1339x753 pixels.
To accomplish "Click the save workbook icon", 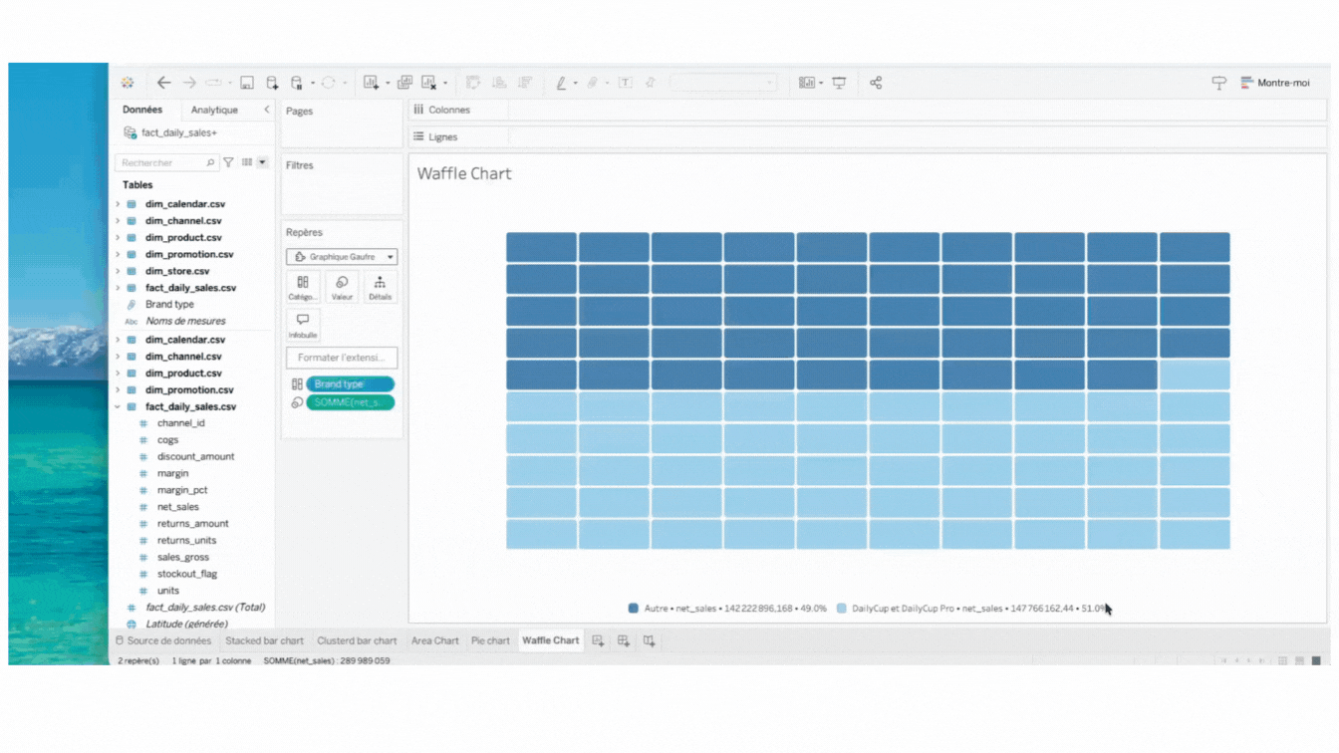I will tap(247, 83).
